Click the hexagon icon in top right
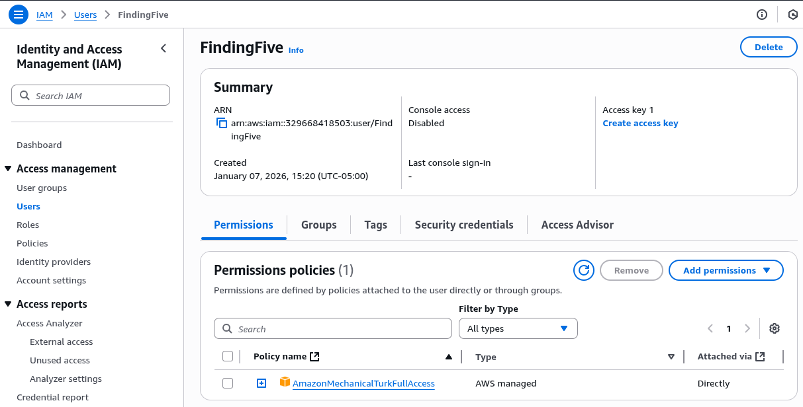Viewport: 803px width, 407px height. click(792, 15)
